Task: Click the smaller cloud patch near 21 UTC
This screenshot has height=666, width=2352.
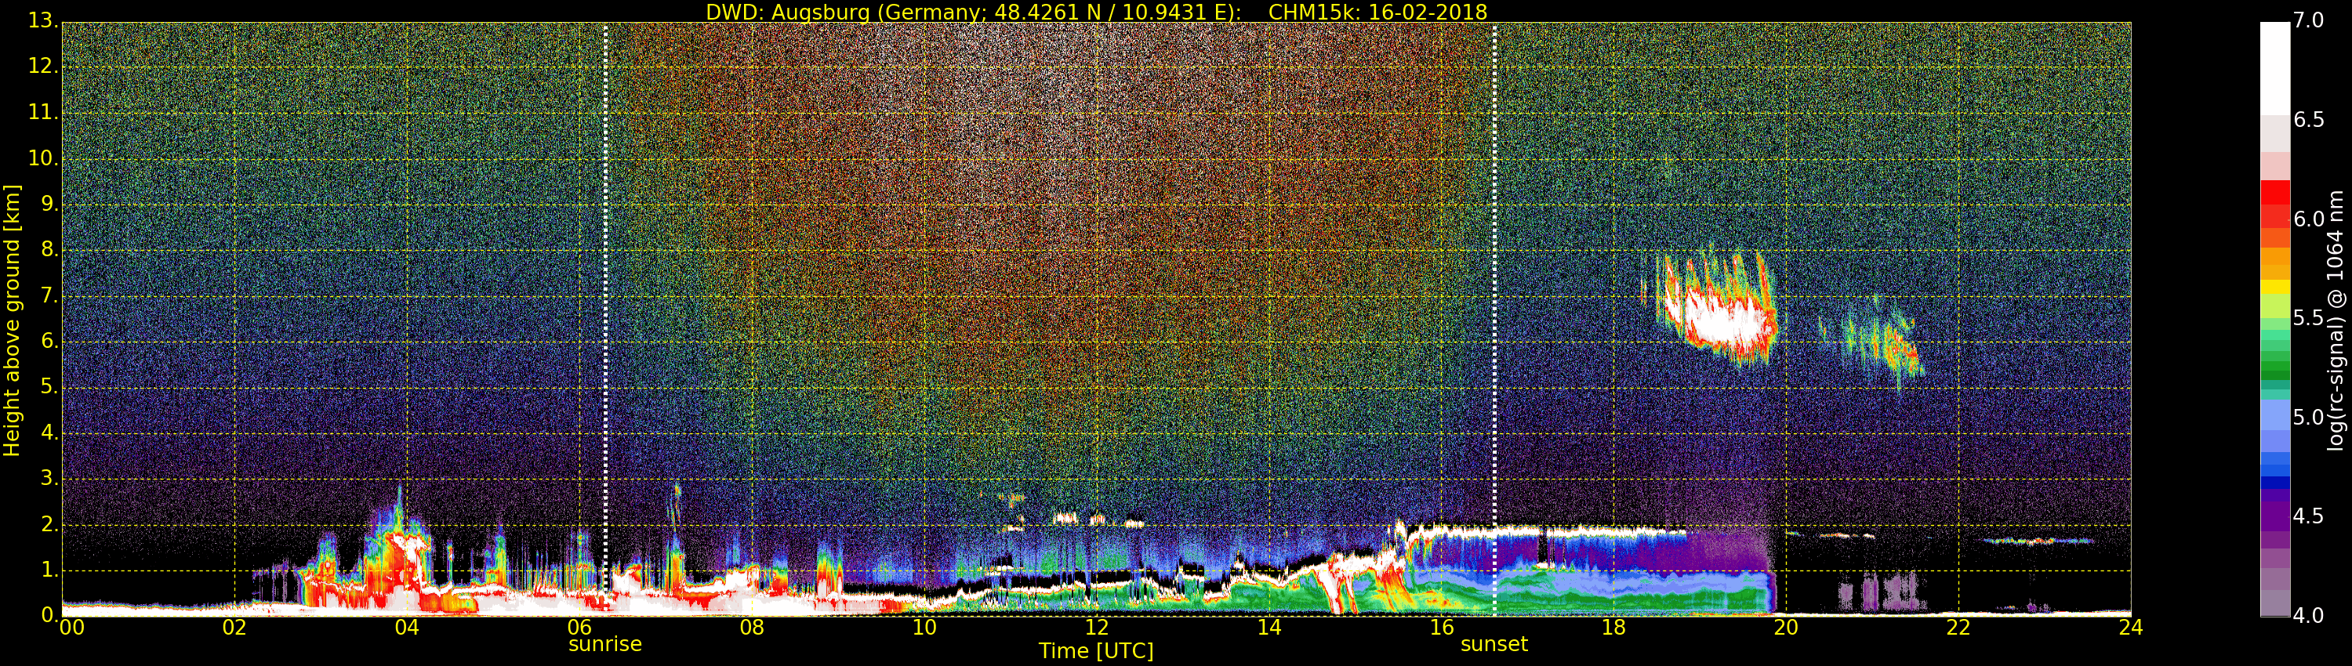Action: 1886,344
